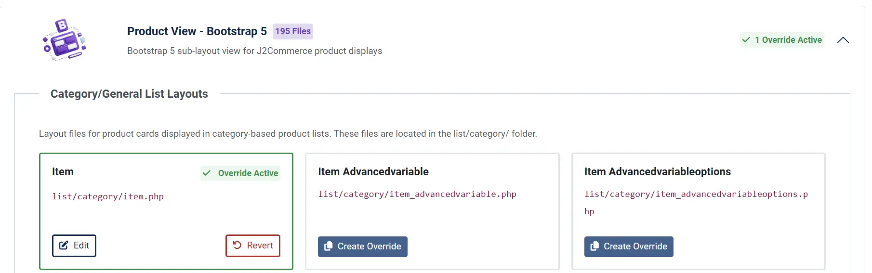Viewport: 872px width, 273px height.
Task: Click copy icon on Advancedvariableoptions Create Override
Action: tap(595, 247)
